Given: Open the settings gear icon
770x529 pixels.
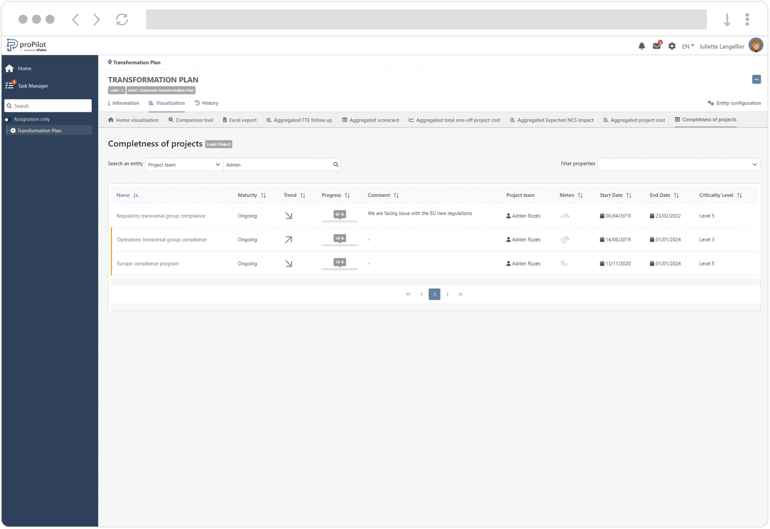Looking at the screenshot, I should (x=672, y=46).
